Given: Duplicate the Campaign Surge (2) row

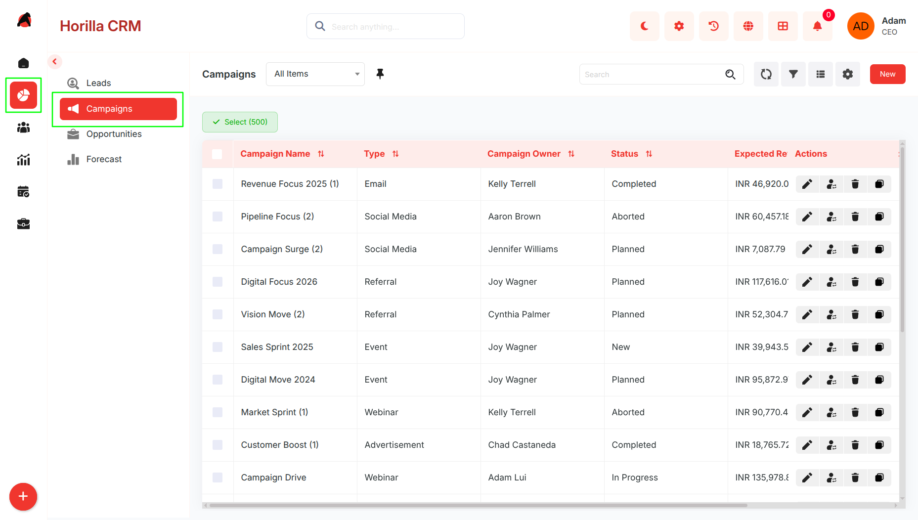Looking at the screenshot, I should pyautogui.click(x=879, y=249).
